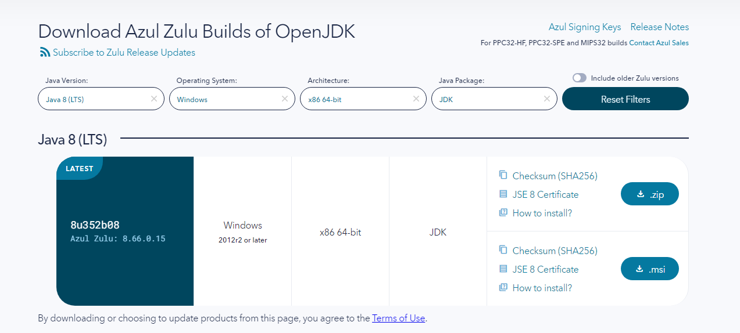
Task: Click the Java 8 (LTS) section heading
Action: pyautogui.click(x=73, y=139)
